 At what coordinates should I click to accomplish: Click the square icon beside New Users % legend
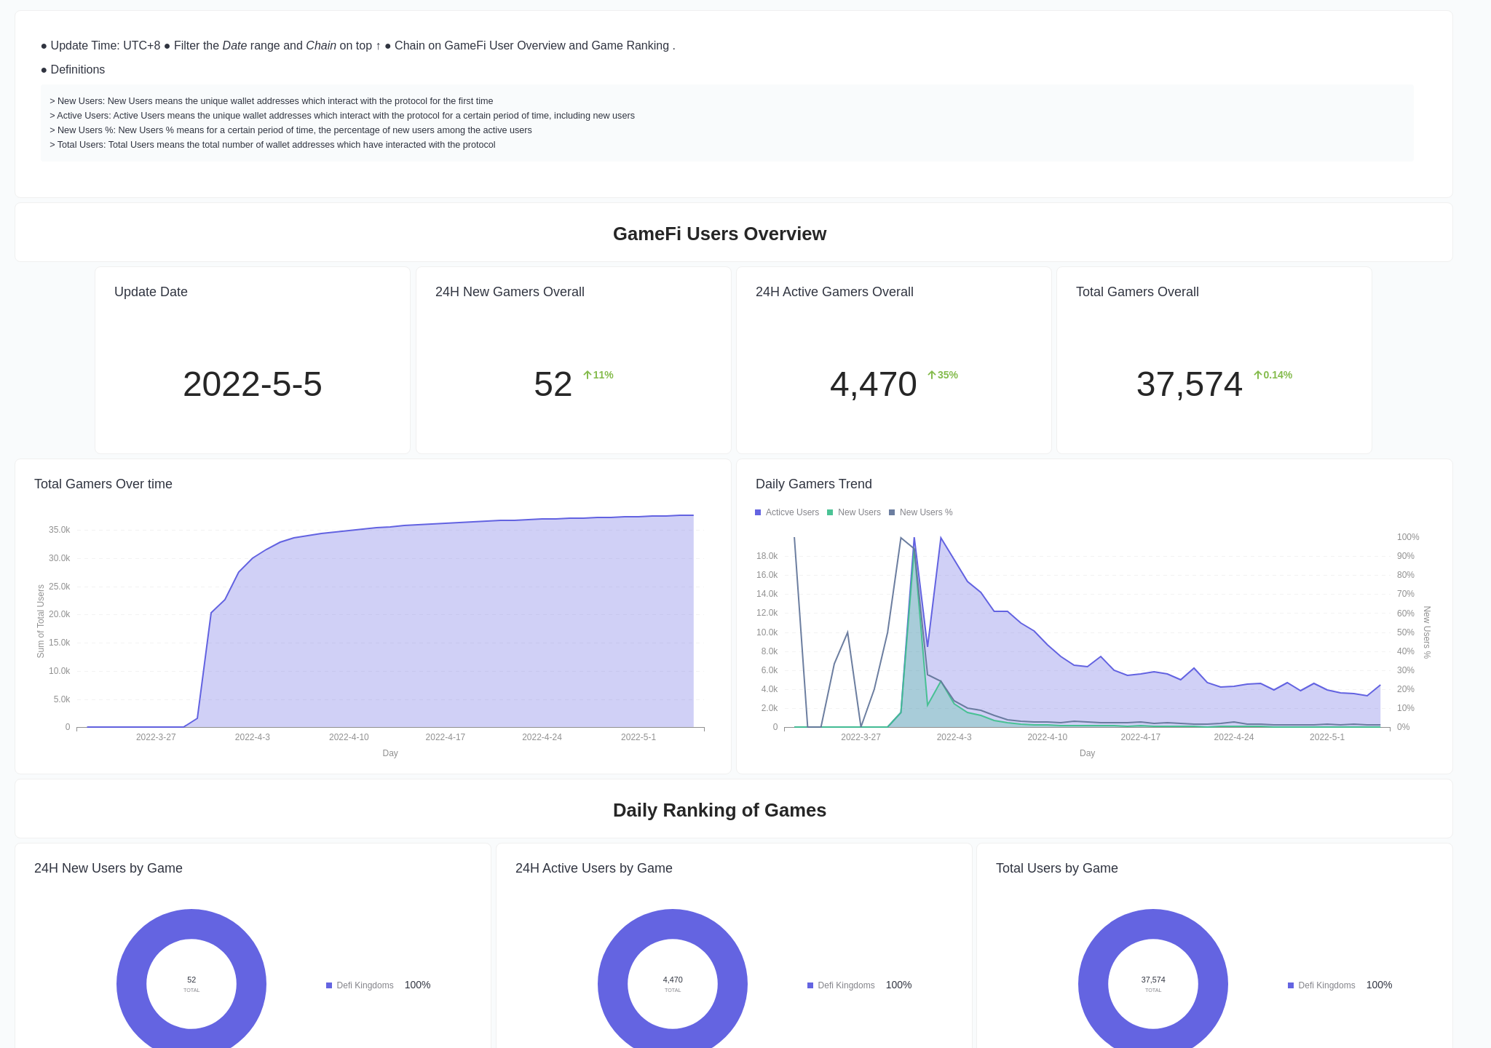pos(891,512)
